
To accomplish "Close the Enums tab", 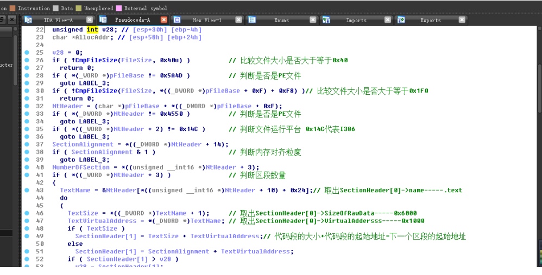I will (x=313, y=20).
